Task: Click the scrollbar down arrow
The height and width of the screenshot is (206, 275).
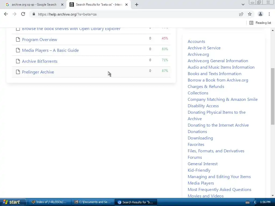Action: (273, 196)
